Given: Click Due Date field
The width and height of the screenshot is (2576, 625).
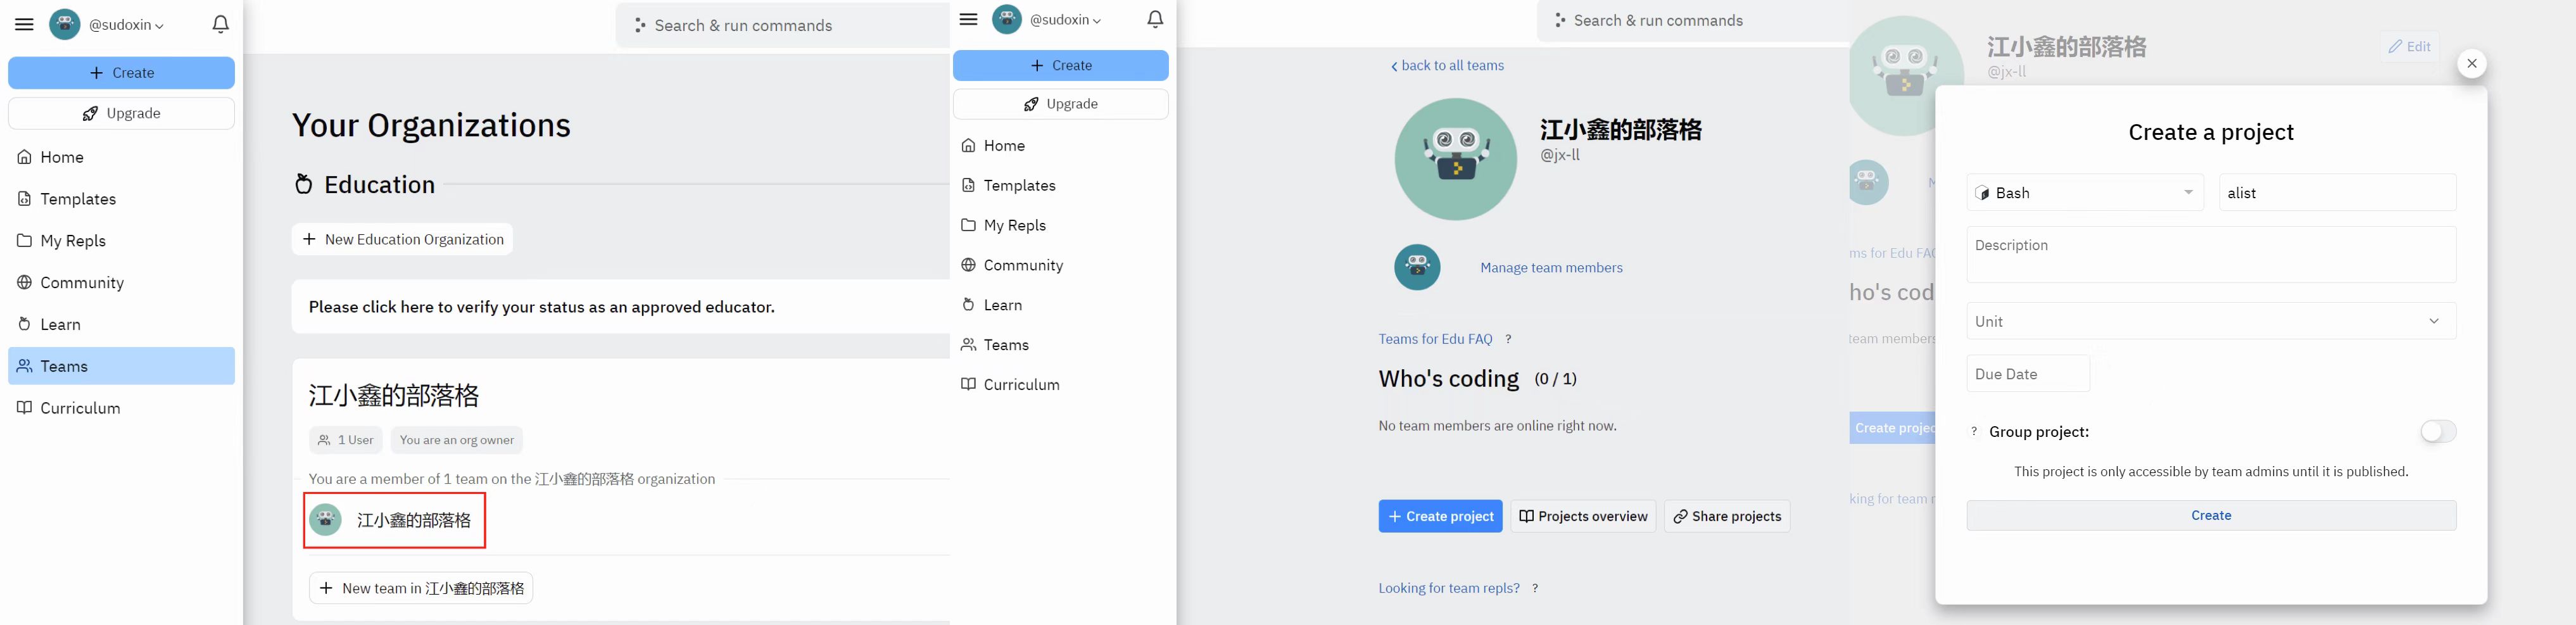Looking at the screenshot, I should [x=2028, y=374].
